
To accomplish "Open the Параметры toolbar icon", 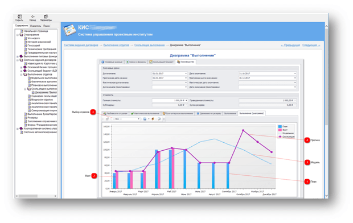I will point(46,16).
